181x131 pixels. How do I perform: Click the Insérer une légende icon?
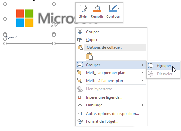[80, 97]
